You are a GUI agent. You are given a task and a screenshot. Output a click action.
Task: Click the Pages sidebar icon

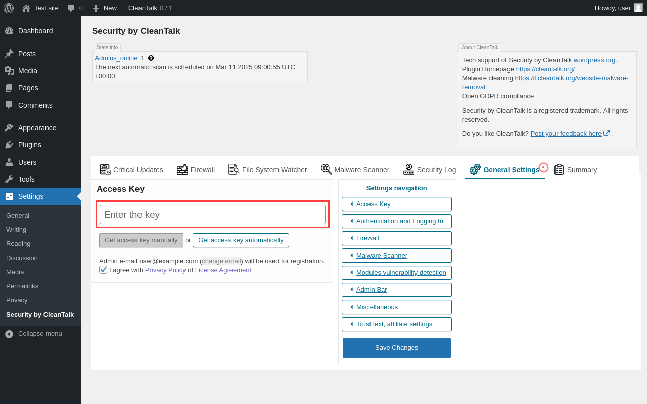(9, 88)
